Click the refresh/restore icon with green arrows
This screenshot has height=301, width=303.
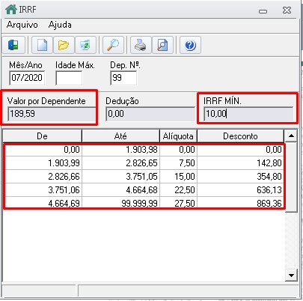(85, 45)
